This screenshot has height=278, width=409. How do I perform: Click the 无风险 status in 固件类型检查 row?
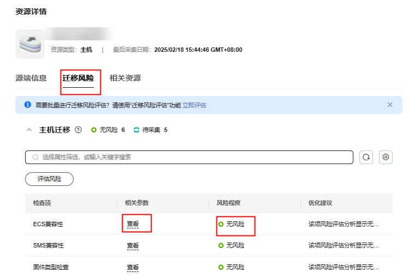[231, 267]
